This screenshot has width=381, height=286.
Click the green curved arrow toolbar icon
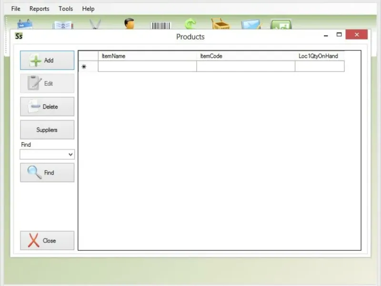(190, 24)
